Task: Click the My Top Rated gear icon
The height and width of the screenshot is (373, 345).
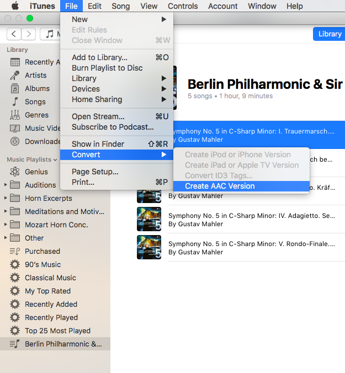Action: click(x=15, y=291)
